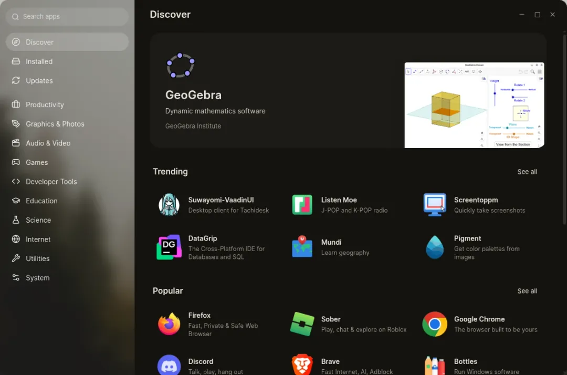Open the Listen Moe title
This screenshot has height=375, width=567.
(339, 200)
